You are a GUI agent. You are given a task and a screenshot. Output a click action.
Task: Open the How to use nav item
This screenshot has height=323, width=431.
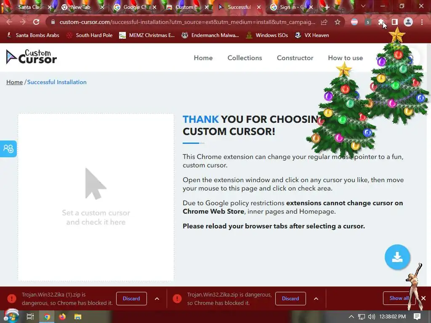[x=345, y=58]
